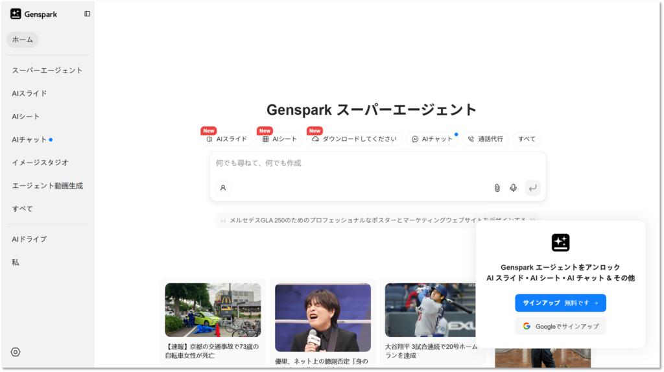Open the settings icon at sidebar bottom
Image resolution: width=664 pixels, height=372 pixels.
[16, 352]
